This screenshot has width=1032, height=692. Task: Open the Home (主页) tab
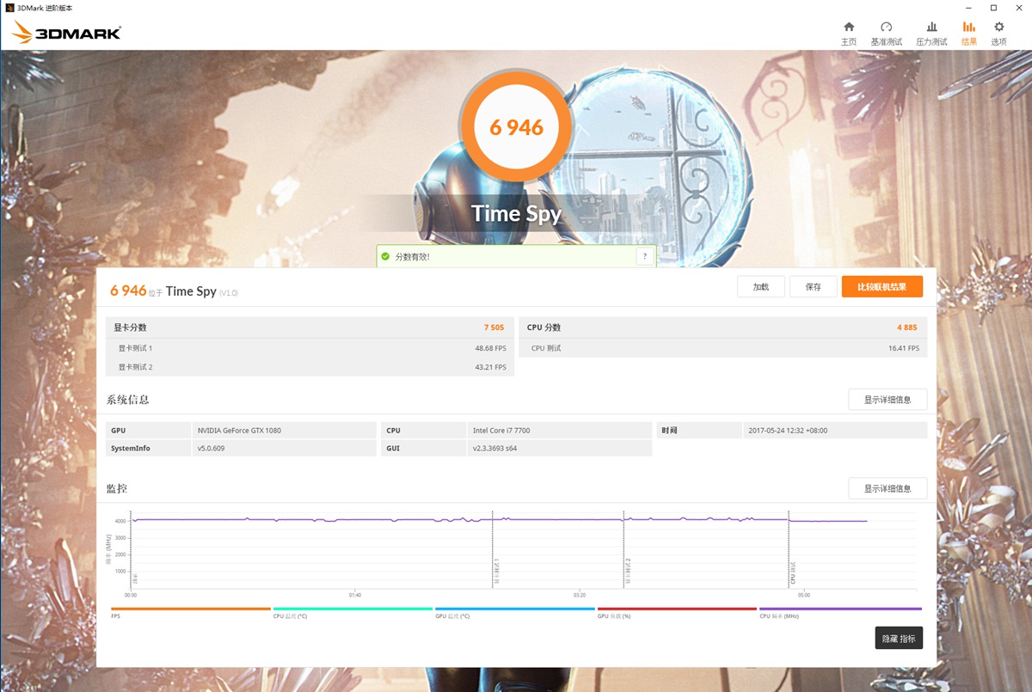[x=848, y=34]
